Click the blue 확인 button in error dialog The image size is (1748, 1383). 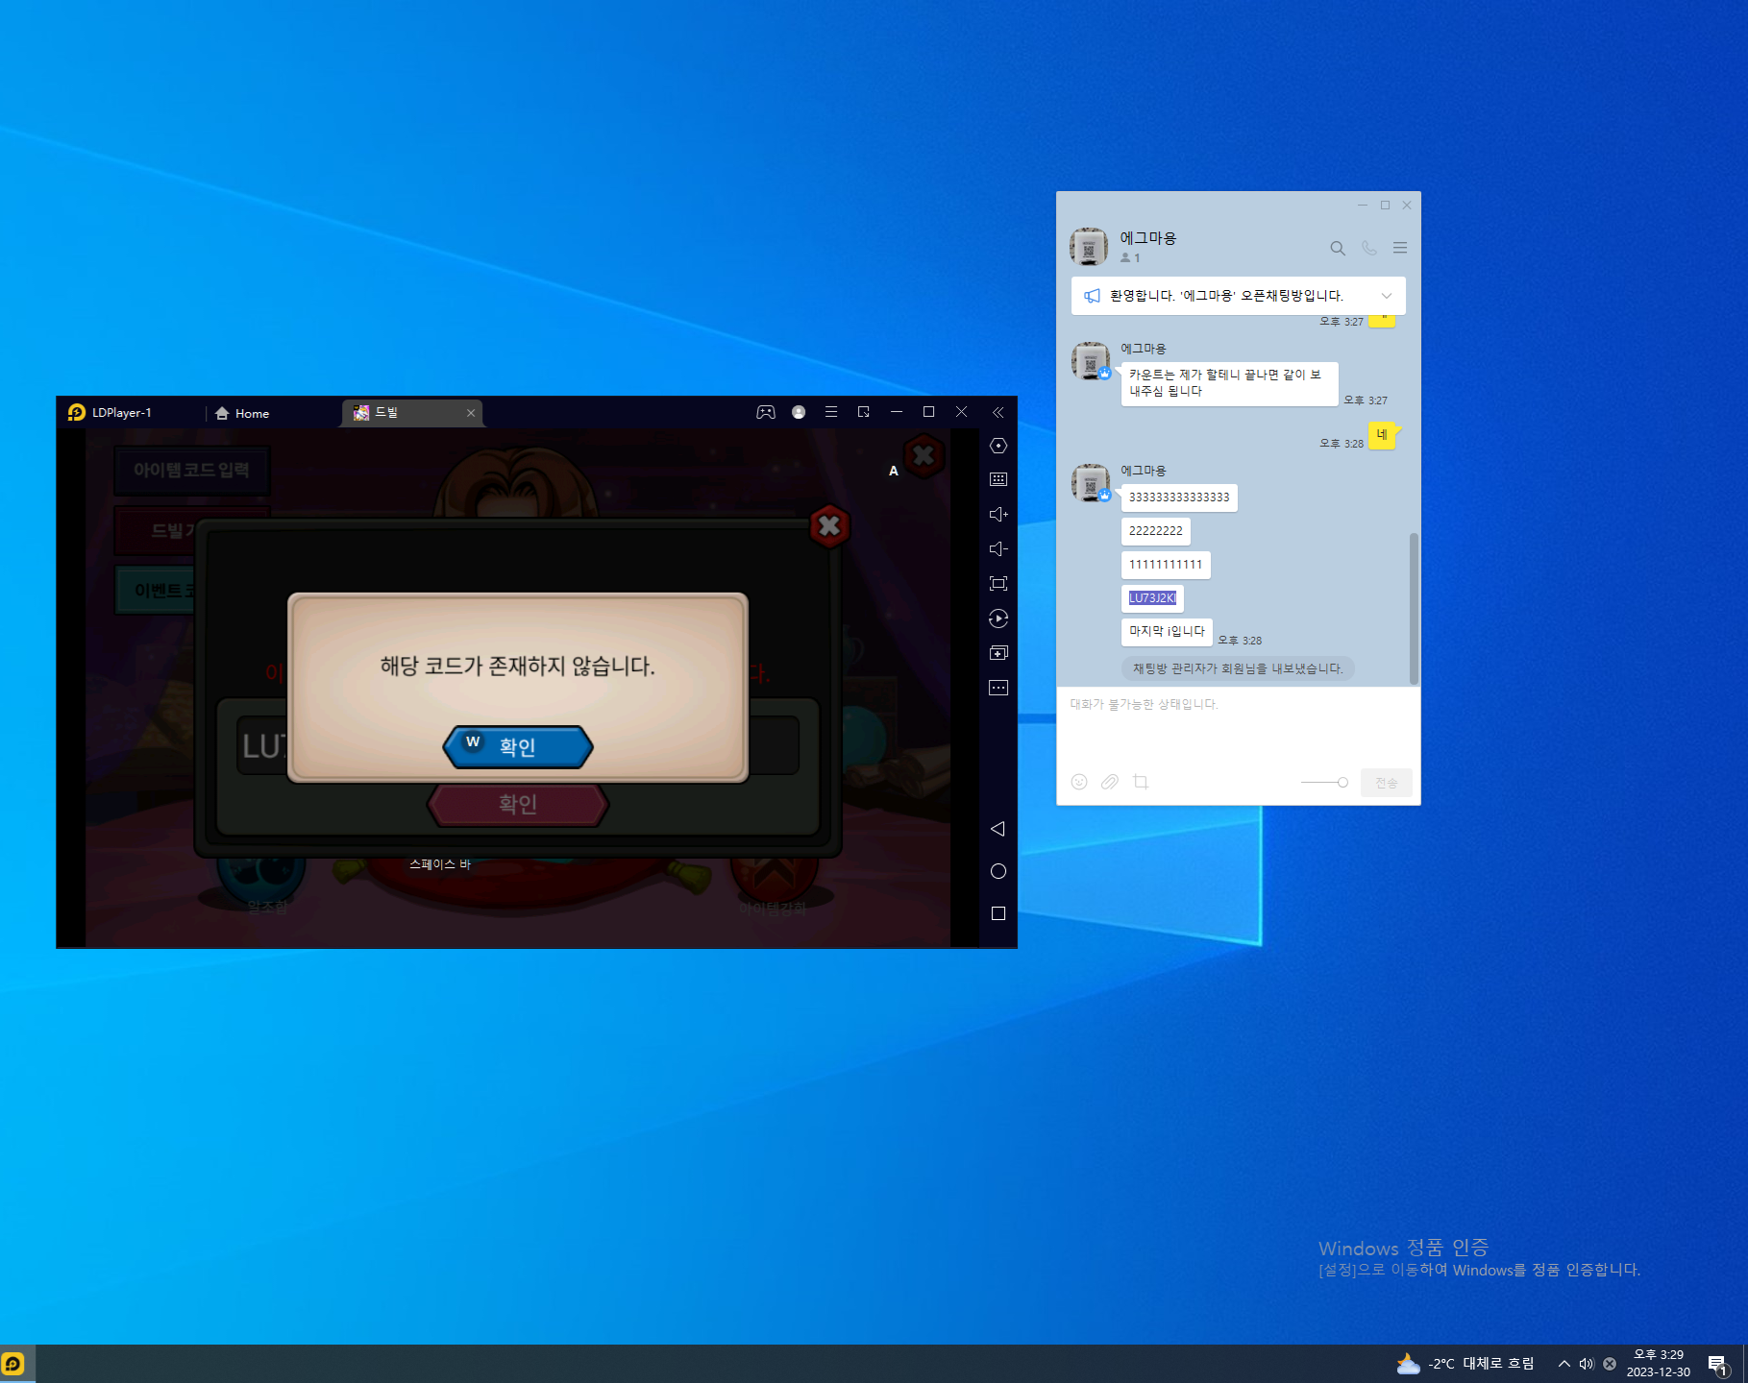(x=518, y=747)
